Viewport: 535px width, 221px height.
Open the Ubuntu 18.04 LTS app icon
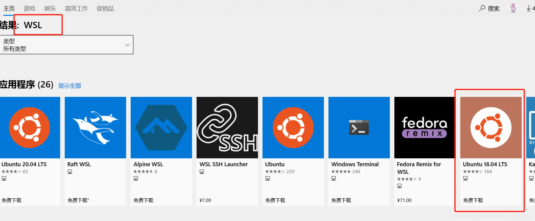click(x=491, y=127)
